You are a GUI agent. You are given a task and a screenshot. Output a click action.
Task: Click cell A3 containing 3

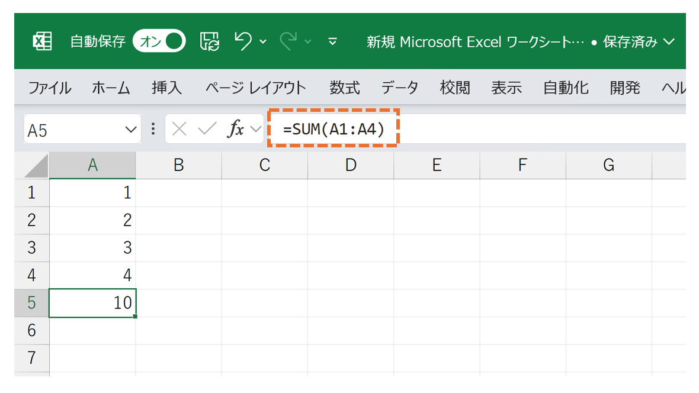click(x=92, y=248)
